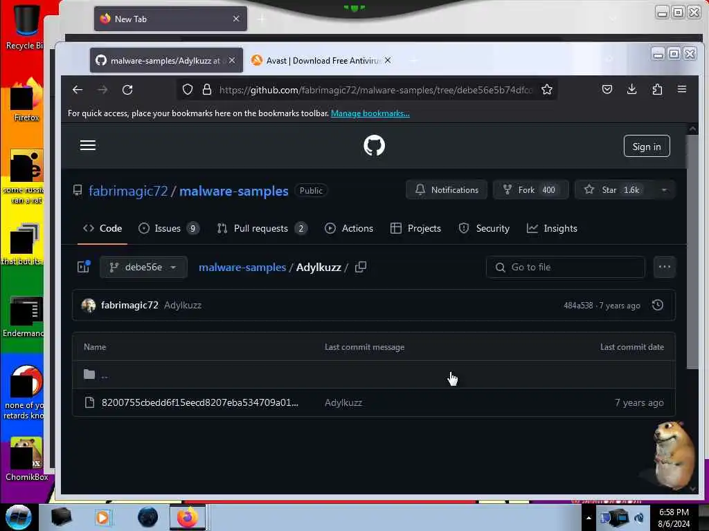
Task: Open fabrimagic72 owner link in header
Action: pyautogui.click(x=128, y=191)
